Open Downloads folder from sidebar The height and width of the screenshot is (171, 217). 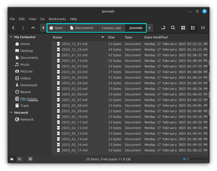[x=29, y=85]
